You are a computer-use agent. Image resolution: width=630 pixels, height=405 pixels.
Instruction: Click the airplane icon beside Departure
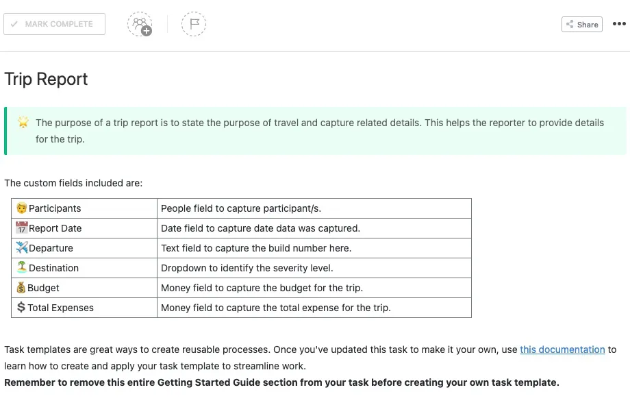point(22,247)
